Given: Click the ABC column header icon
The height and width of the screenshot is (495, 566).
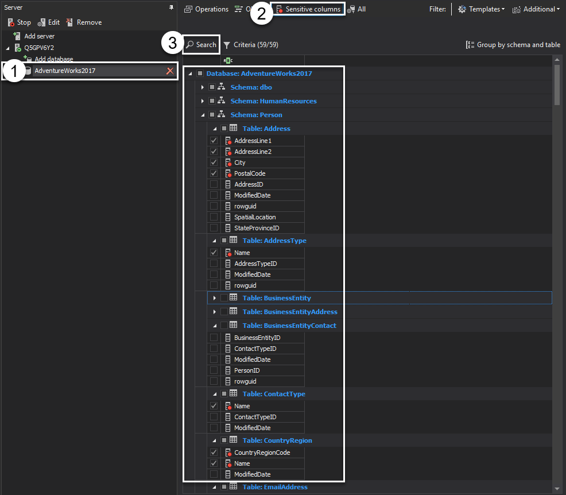Looking at the screenshot, I should click(228, 60).
